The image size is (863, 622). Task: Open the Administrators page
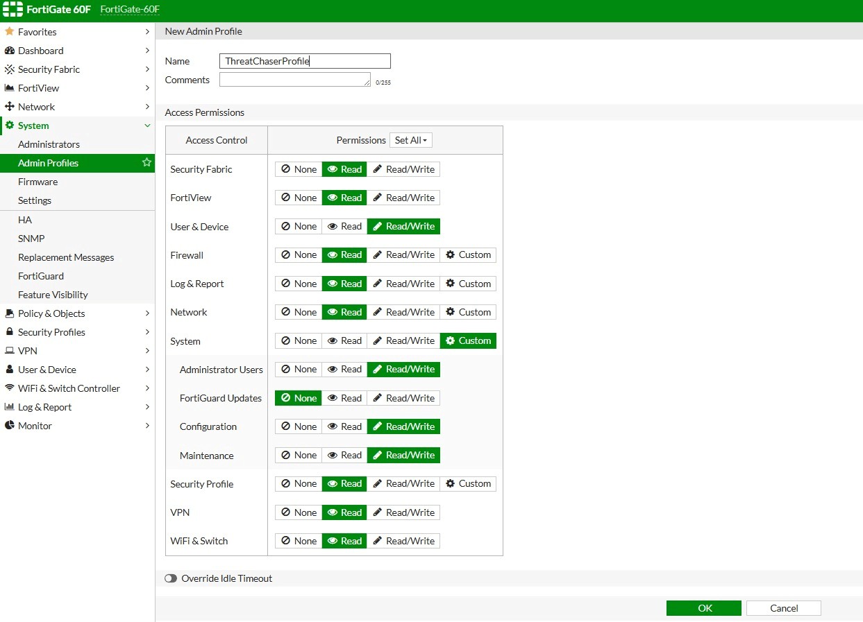pyautogui.click(x=49, y=144)
